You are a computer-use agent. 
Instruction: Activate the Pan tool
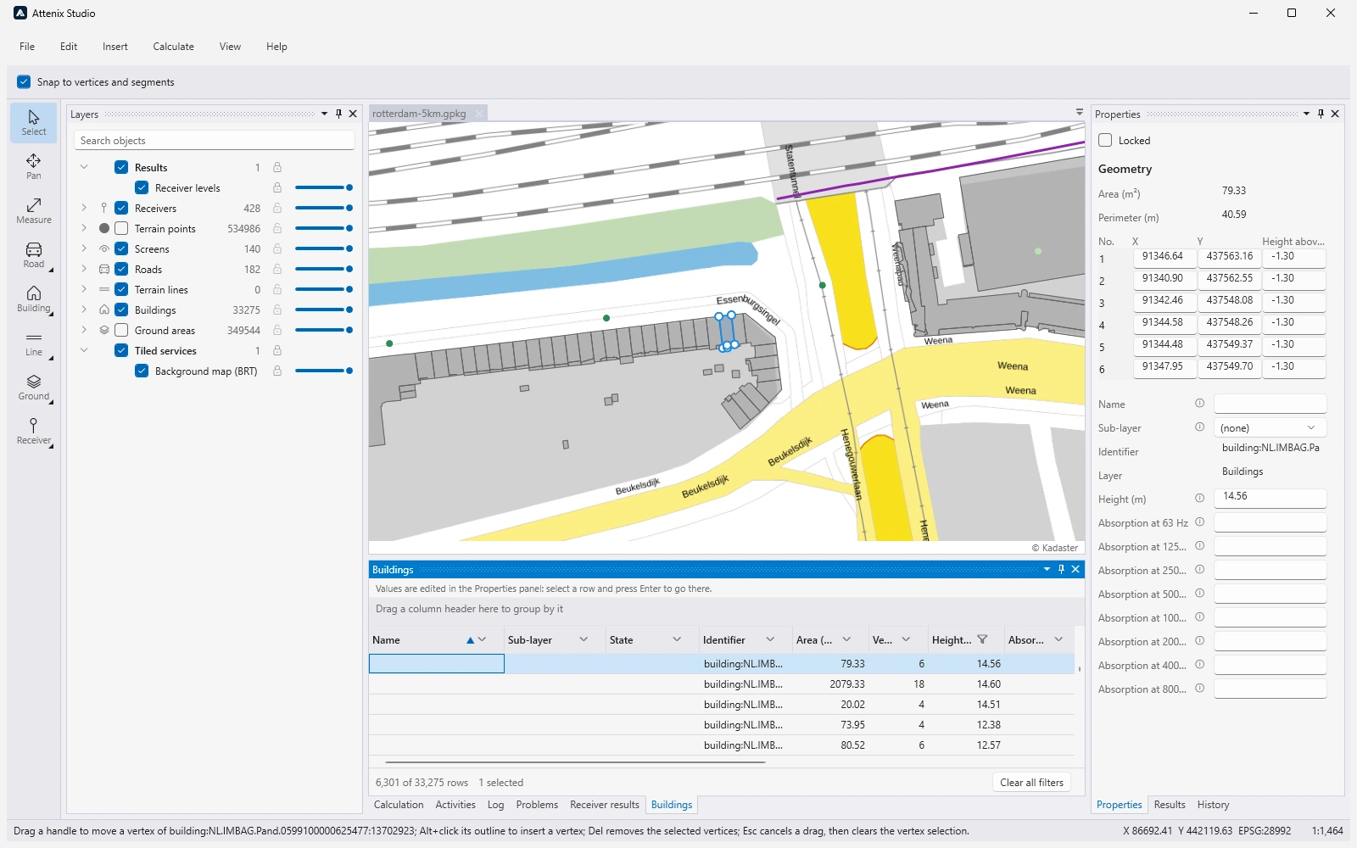[34, 167]
